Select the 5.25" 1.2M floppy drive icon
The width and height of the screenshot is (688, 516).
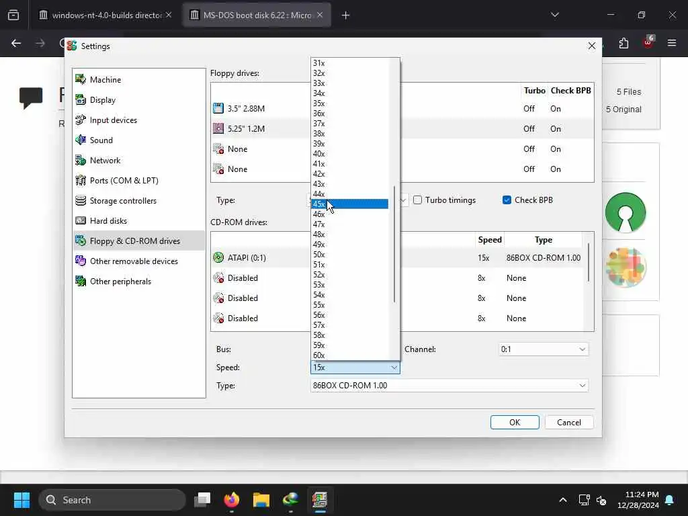coord(218,128)
